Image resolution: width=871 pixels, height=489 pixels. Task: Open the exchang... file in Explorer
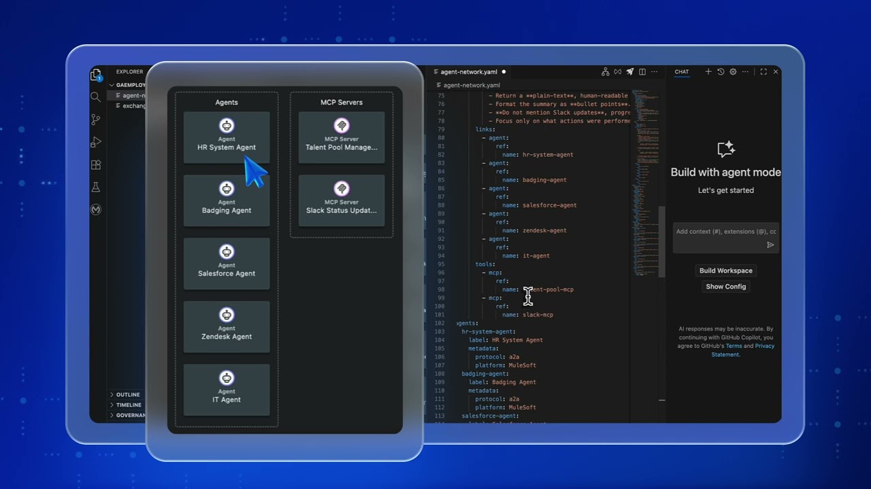click(x=131, y=106)
